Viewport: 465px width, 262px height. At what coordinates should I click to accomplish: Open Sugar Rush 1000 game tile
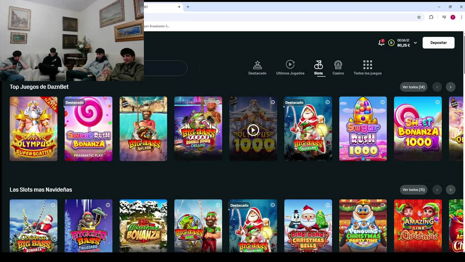[363, 129]
